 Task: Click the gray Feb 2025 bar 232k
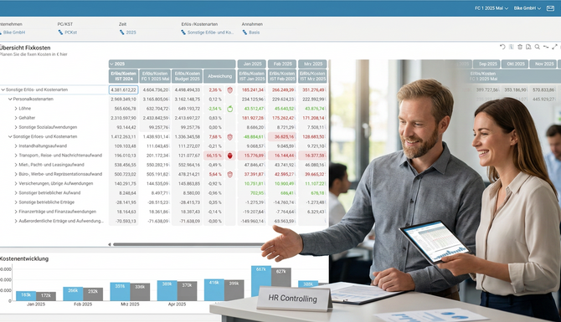(93, 294)
